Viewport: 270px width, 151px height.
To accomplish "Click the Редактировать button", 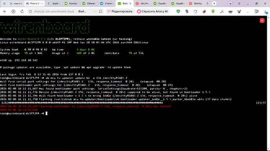I will coord(120,11).
